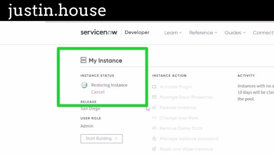Open the Reference menu
The height and width of the screenshot is (154, 274).
click(201, 33)
